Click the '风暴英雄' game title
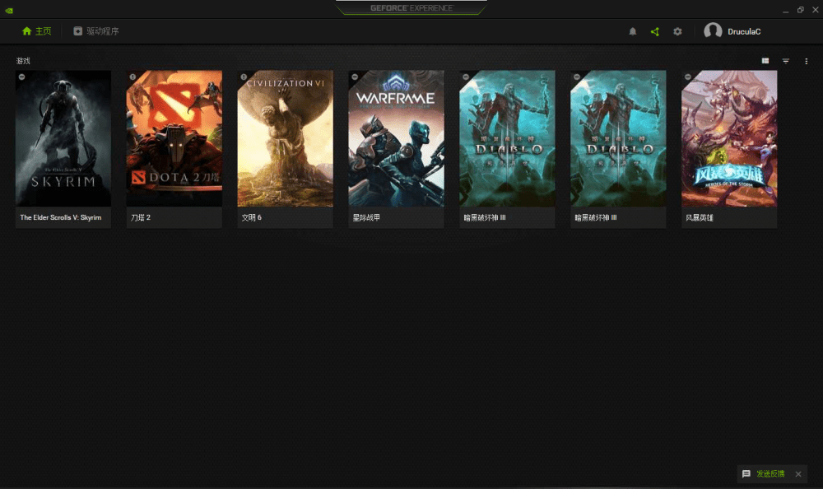 (699, 217)
